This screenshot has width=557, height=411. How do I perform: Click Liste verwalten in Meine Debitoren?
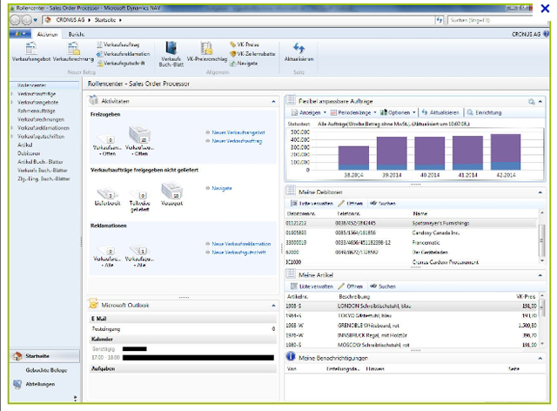coord(312,204)
